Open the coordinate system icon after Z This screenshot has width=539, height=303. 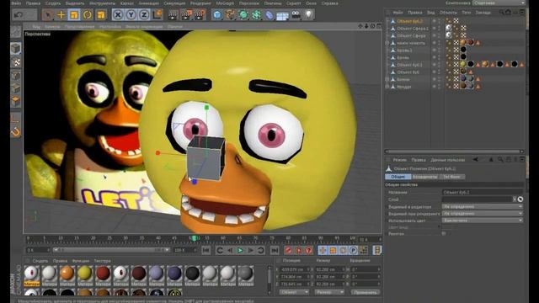point(157,15)
